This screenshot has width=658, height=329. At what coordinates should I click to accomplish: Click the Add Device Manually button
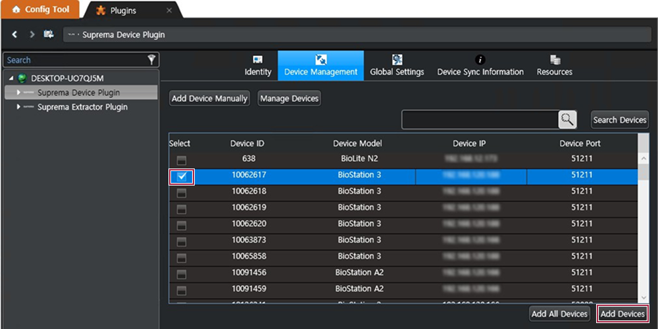[x=209, y=99]
